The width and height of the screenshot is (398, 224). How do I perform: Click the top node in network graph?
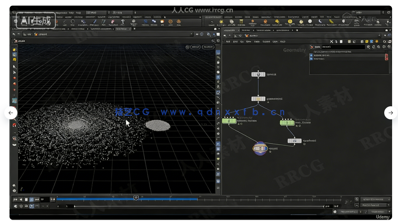pyautogui.click(x=258, y=74)
